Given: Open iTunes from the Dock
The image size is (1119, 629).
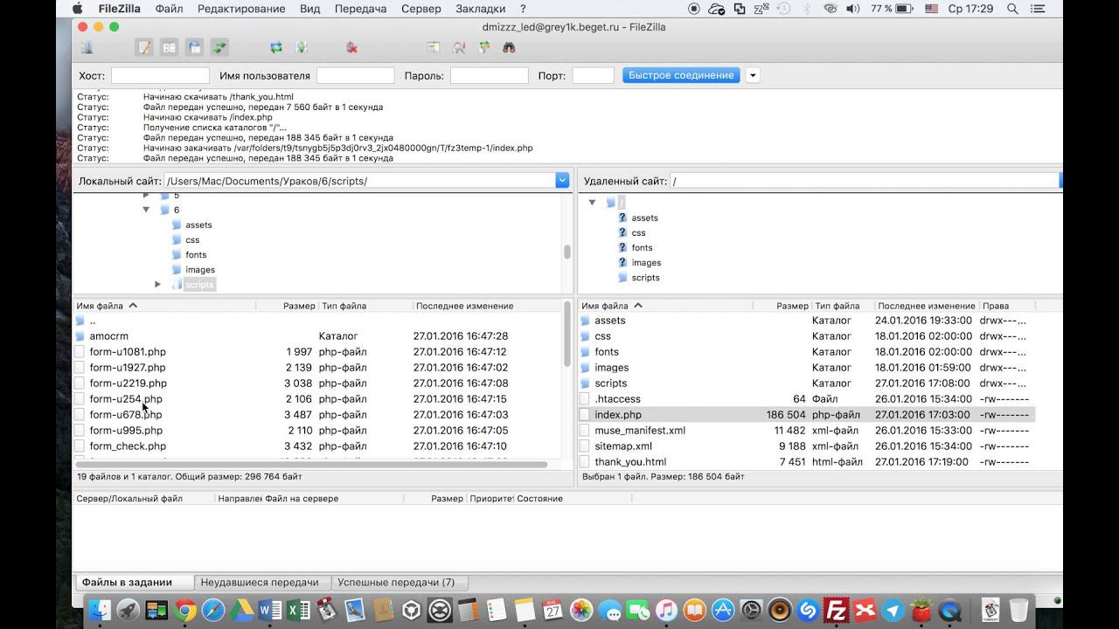Looking at the screenshot, I should (x=666, y=610).
